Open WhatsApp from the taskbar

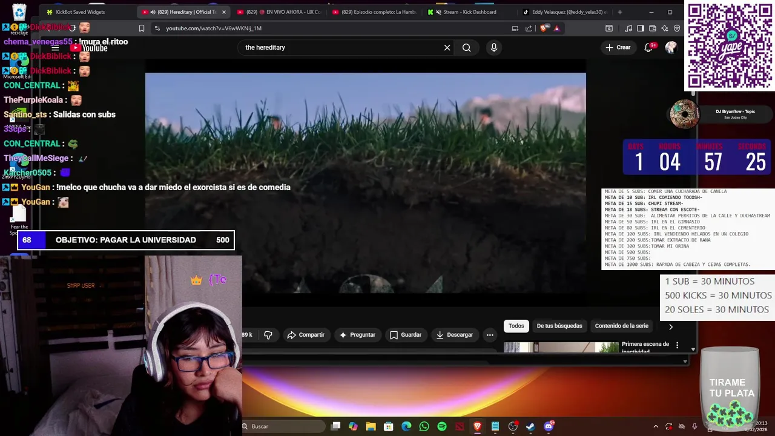point(424,426)
